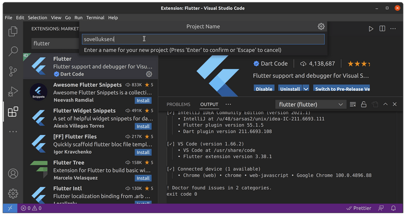Click the project name input field
Image resolution: width=406 pixels, height=216 pixels.
203,39
